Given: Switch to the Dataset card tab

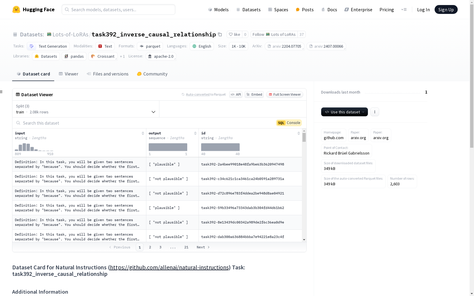Looking at the screenshot, I should 33,74.
